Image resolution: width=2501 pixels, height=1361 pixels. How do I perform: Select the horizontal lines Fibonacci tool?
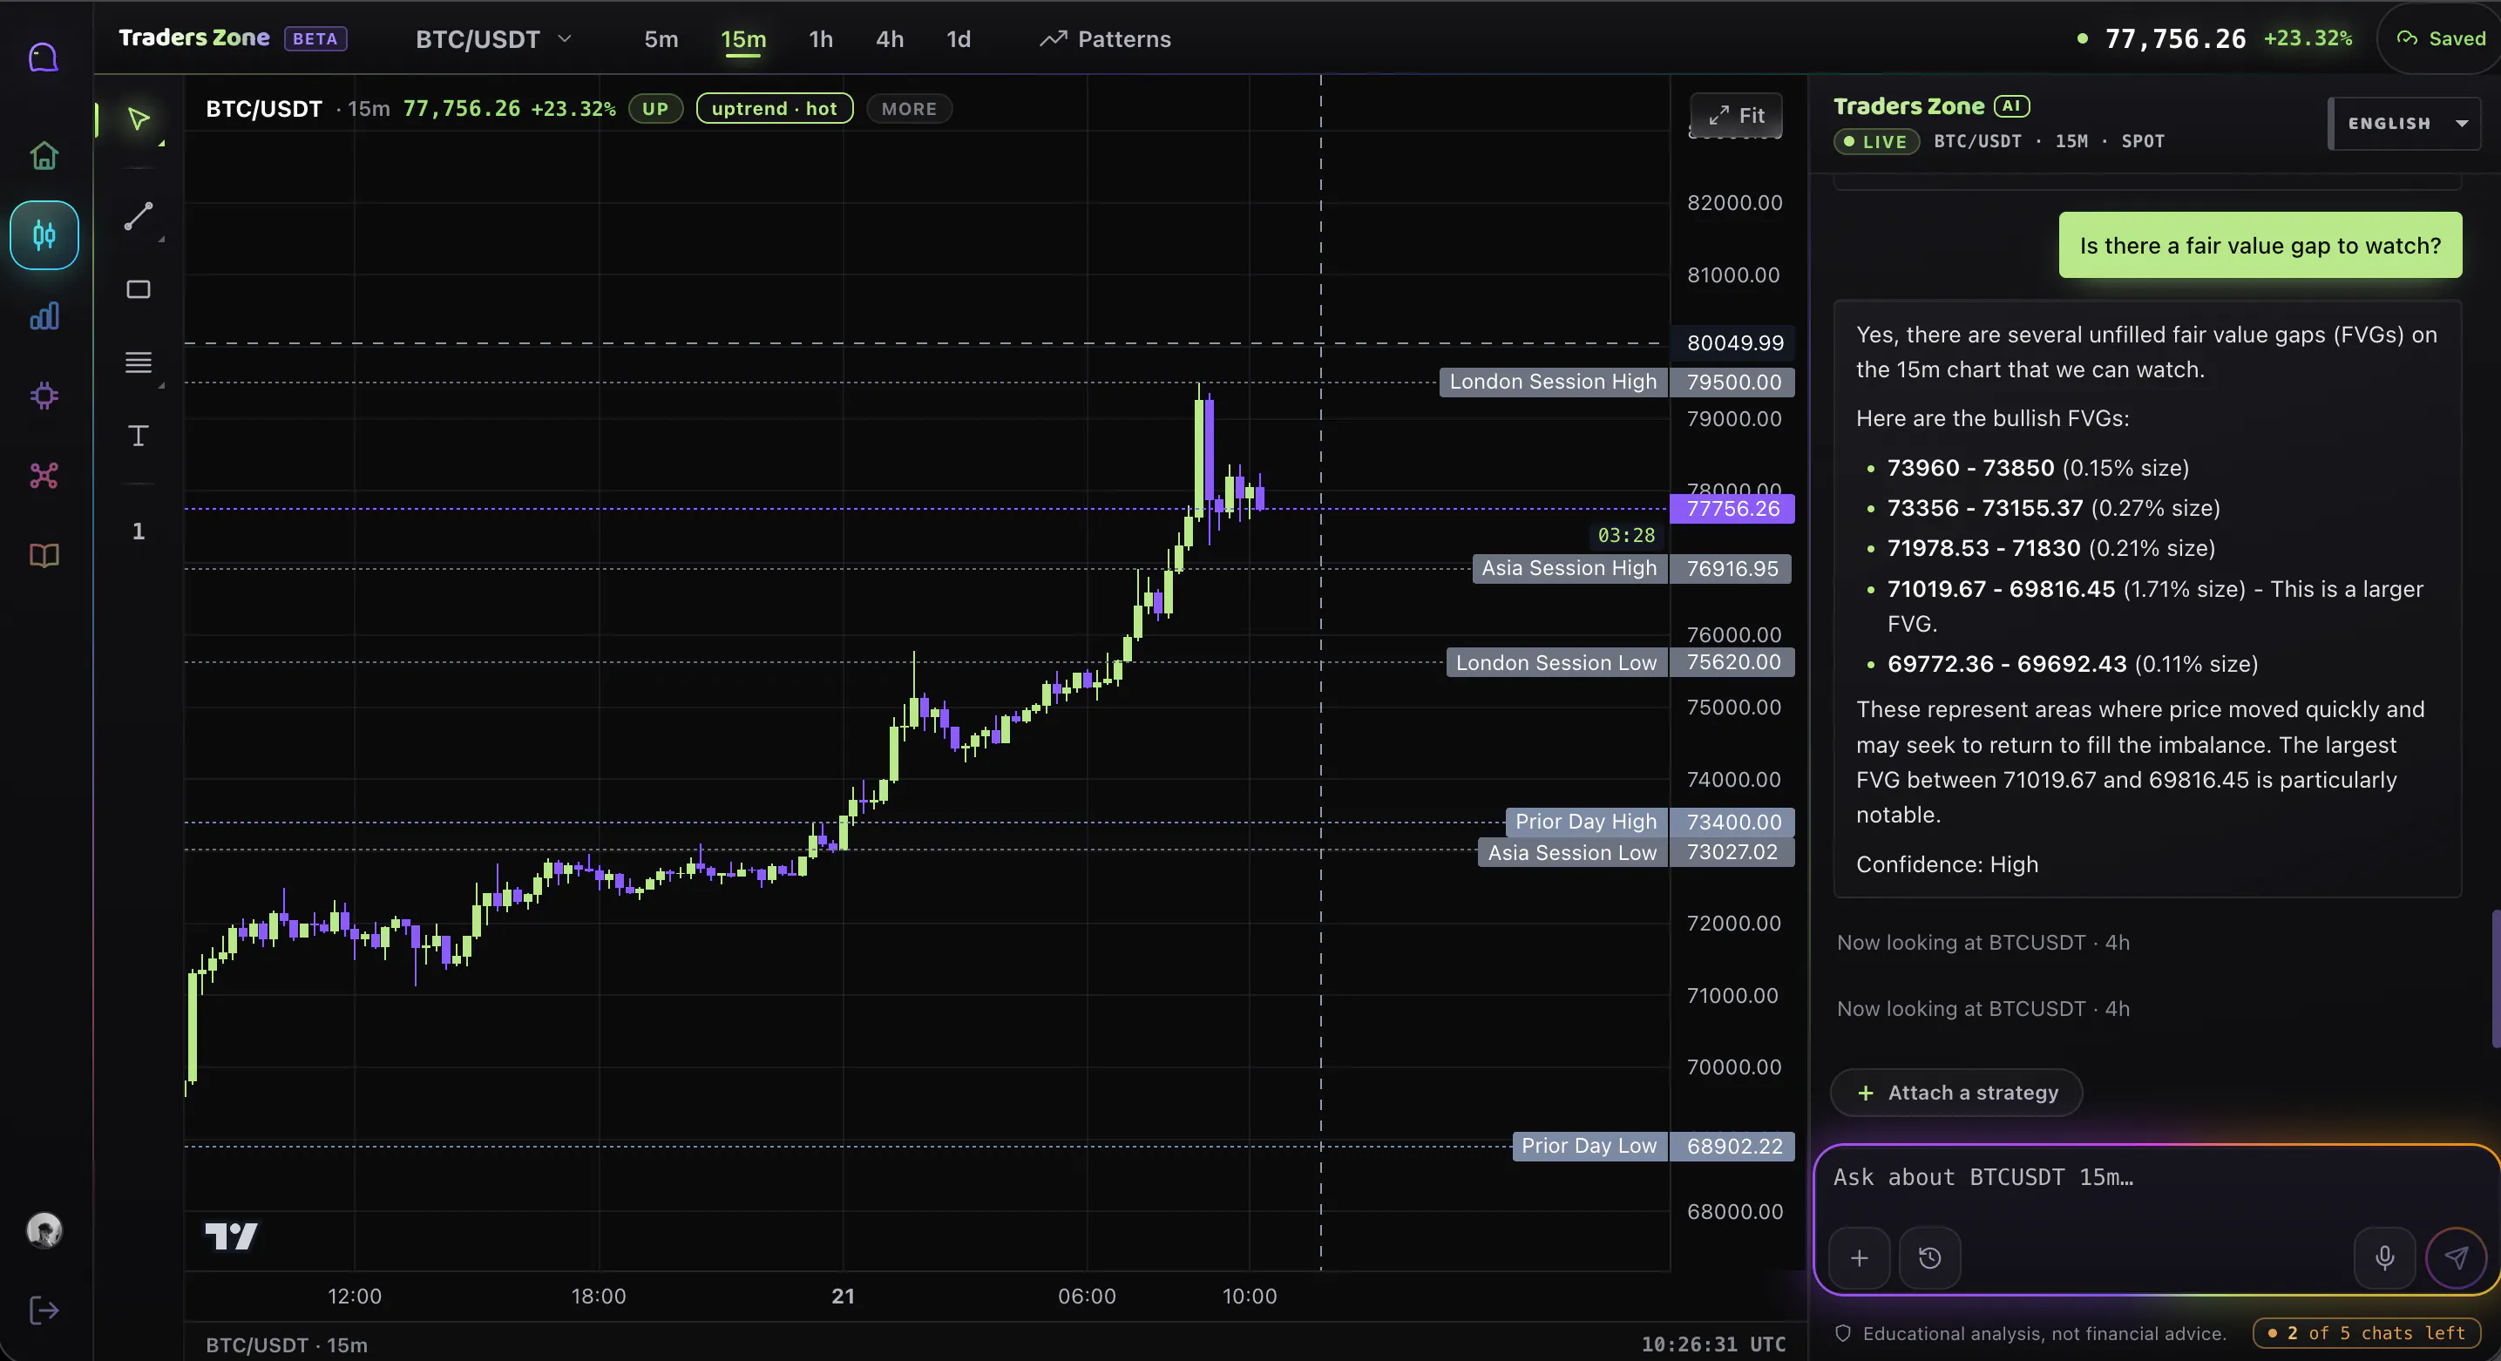(139, 362)
